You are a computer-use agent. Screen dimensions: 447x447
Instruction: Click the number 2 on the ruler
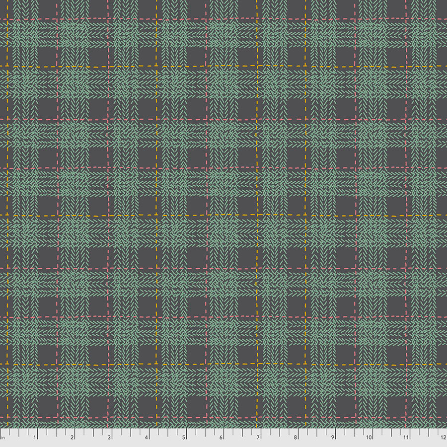(x=72, y=438)
